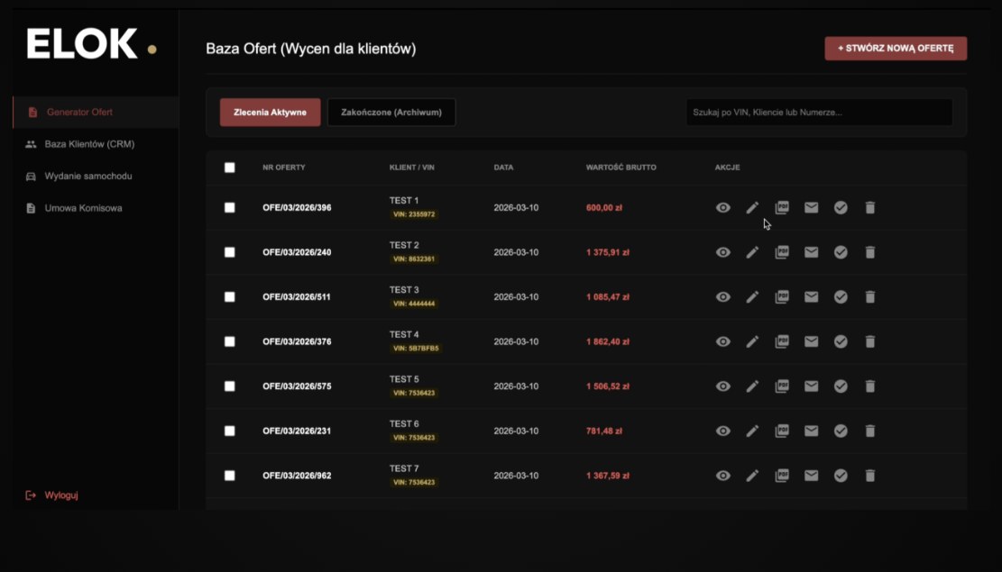Image resolution: width=1002 pixels, height=572 pixels.
Task: Select offer OFE/03/2026/240 checkbox
Action: pos(229,252)
